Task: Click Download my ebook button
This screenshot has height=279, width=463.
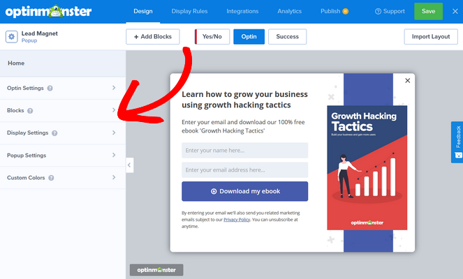Action: click(245, 191)
